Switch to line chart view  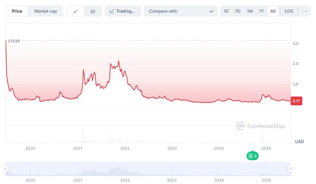tap(75, 11)
